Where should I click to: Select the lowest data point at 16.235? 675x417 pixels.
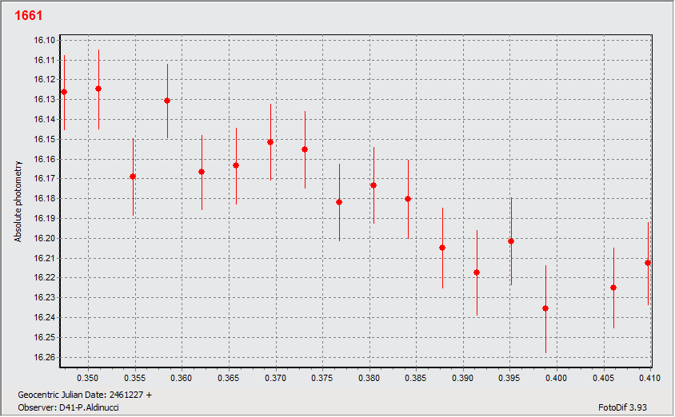click(x=545, y=308)
